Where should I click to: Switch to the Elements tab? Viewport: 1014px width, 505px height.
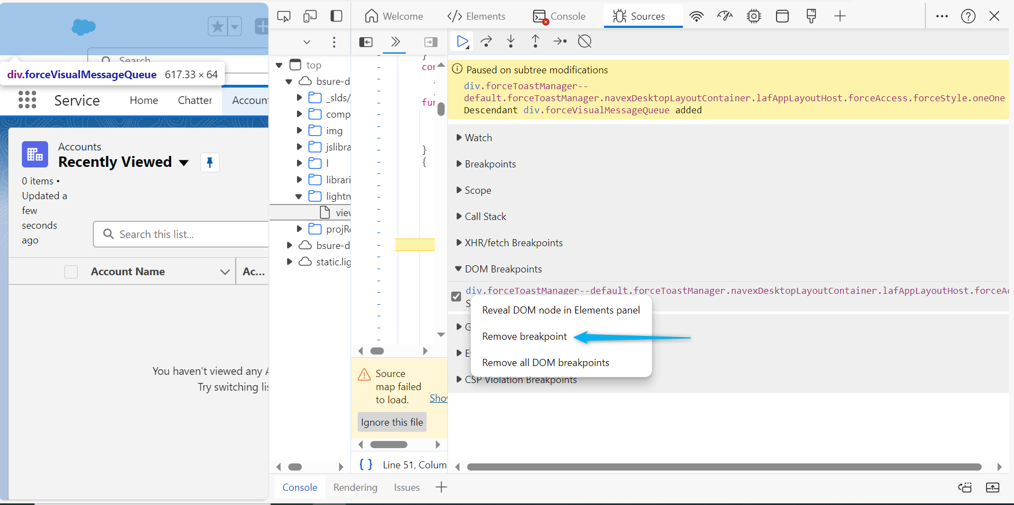476,16
